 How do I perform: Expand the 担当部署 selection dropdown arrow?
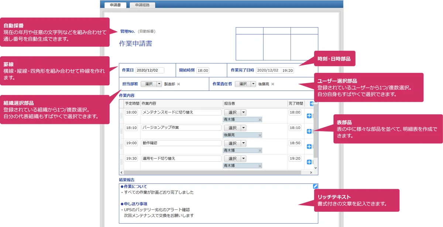pos(159,84)
